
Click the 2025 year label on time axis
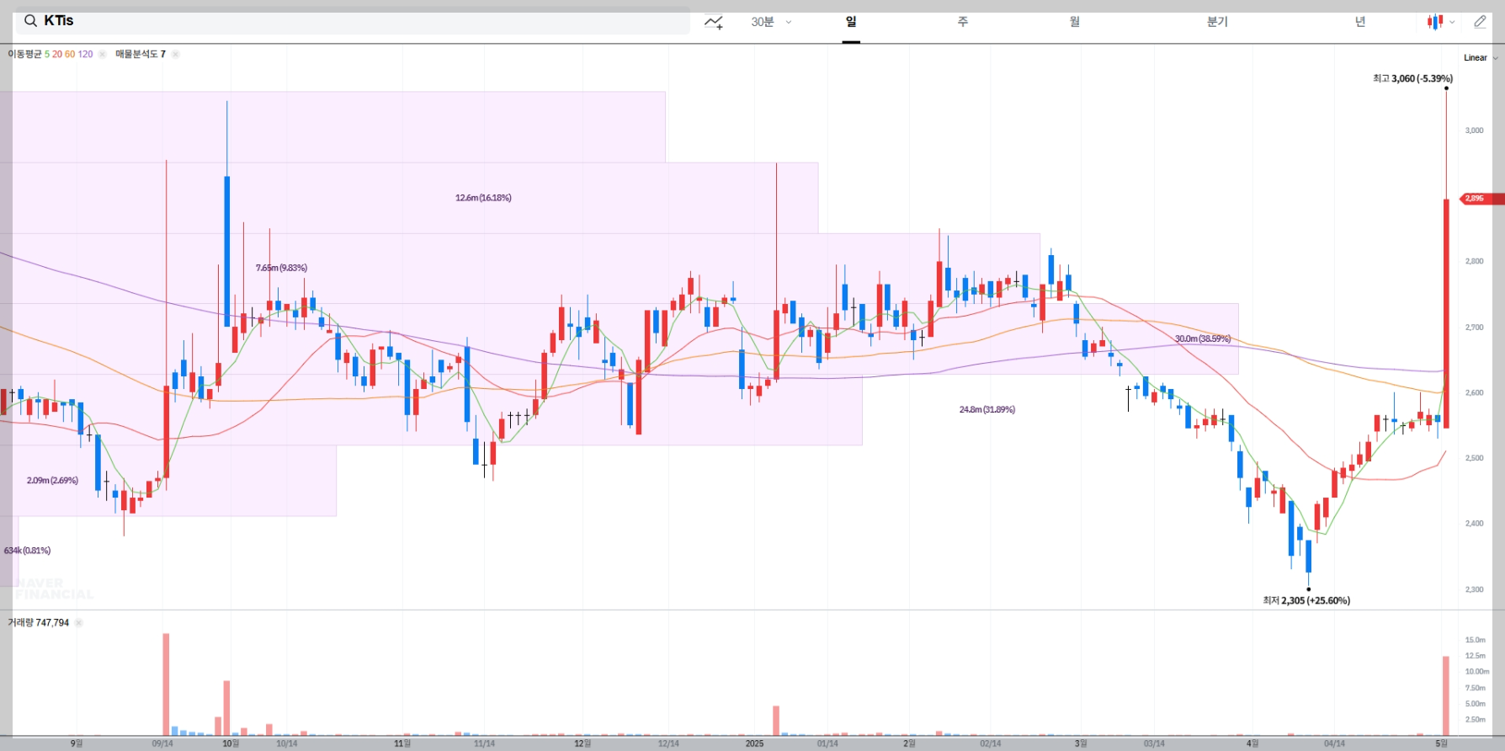coord(754,743)
